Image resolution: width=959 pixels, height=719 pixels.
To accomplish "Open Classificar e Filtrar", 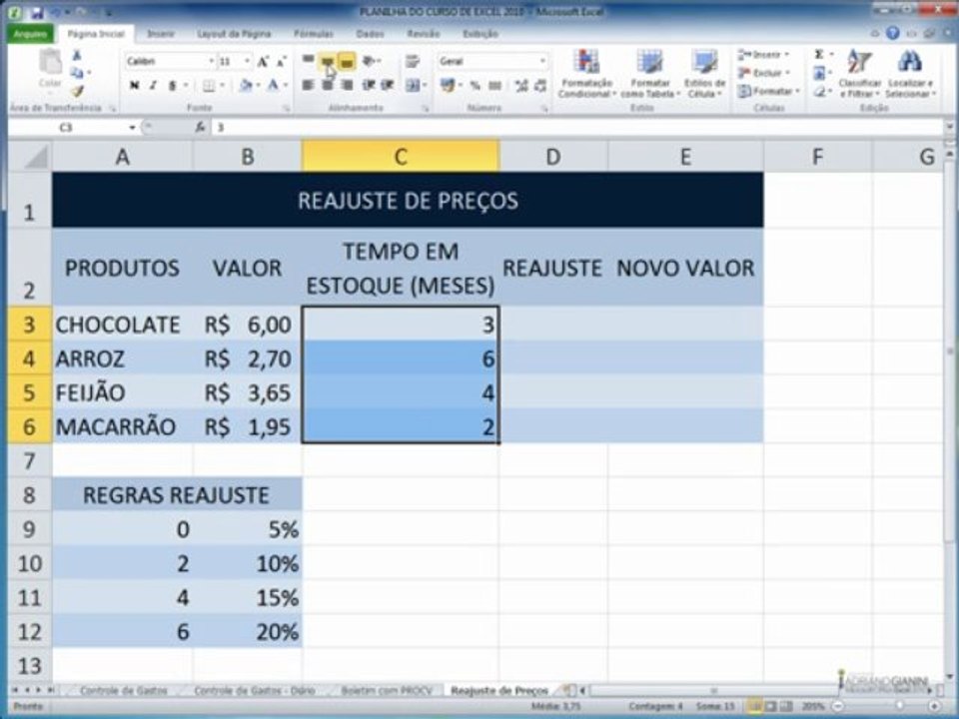I will [x=859, y=73].
